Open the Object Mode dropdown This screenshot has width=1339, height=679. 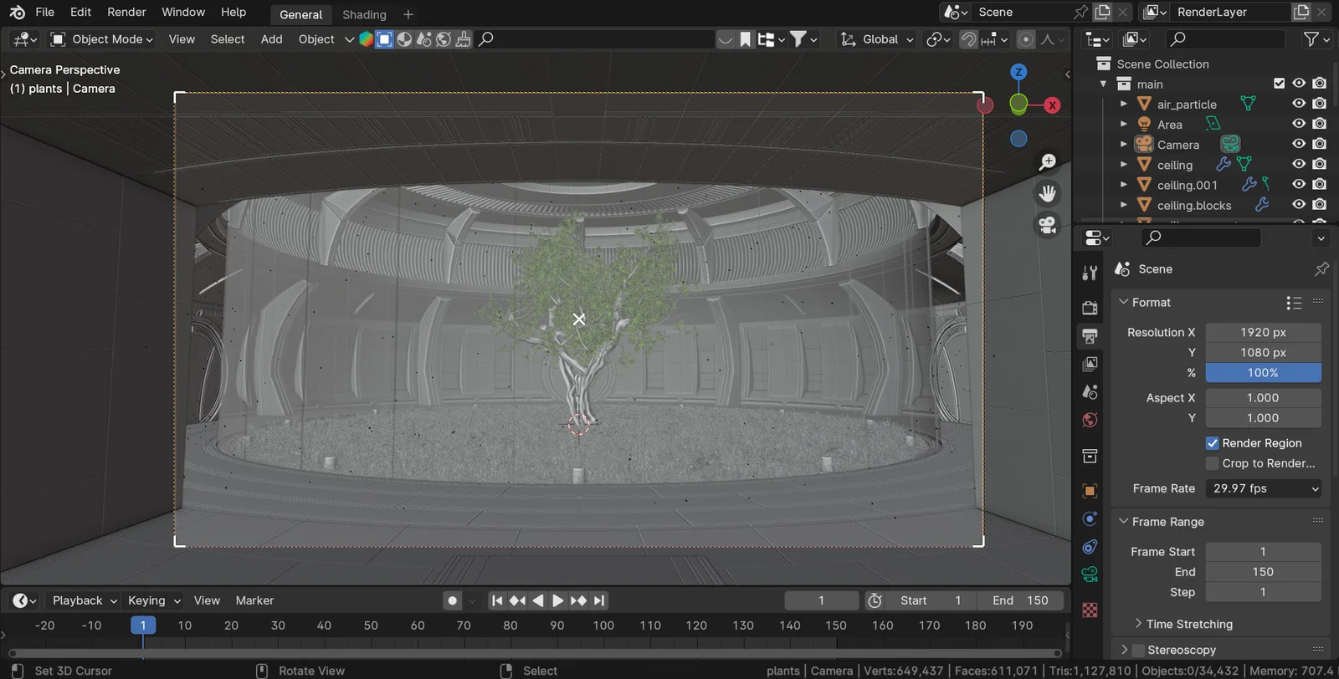tap(101, 39)
